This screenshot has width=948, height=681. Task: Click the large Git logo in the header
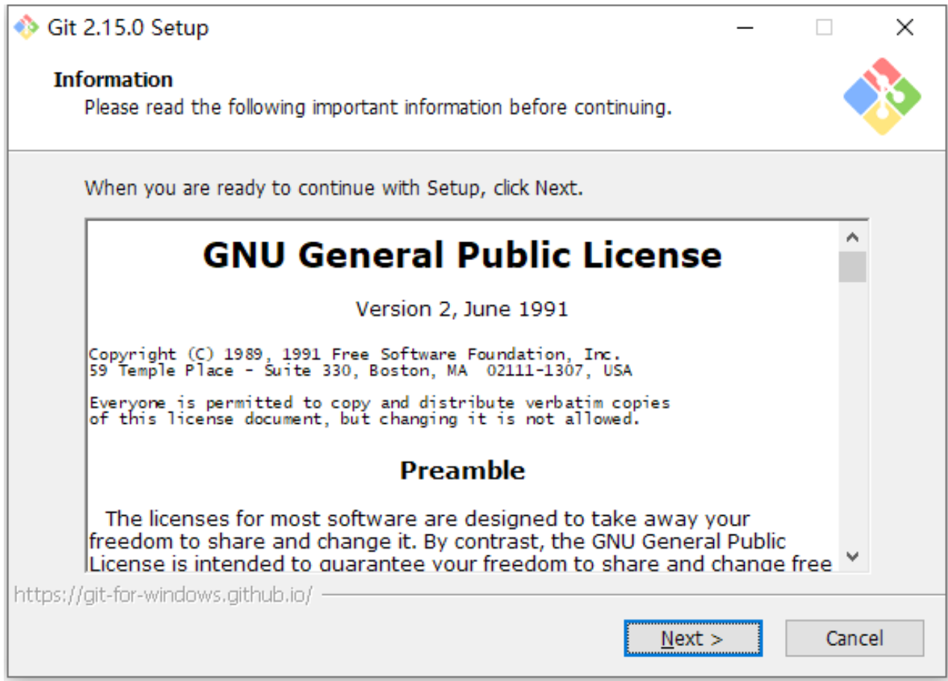[x=881, y=96]
